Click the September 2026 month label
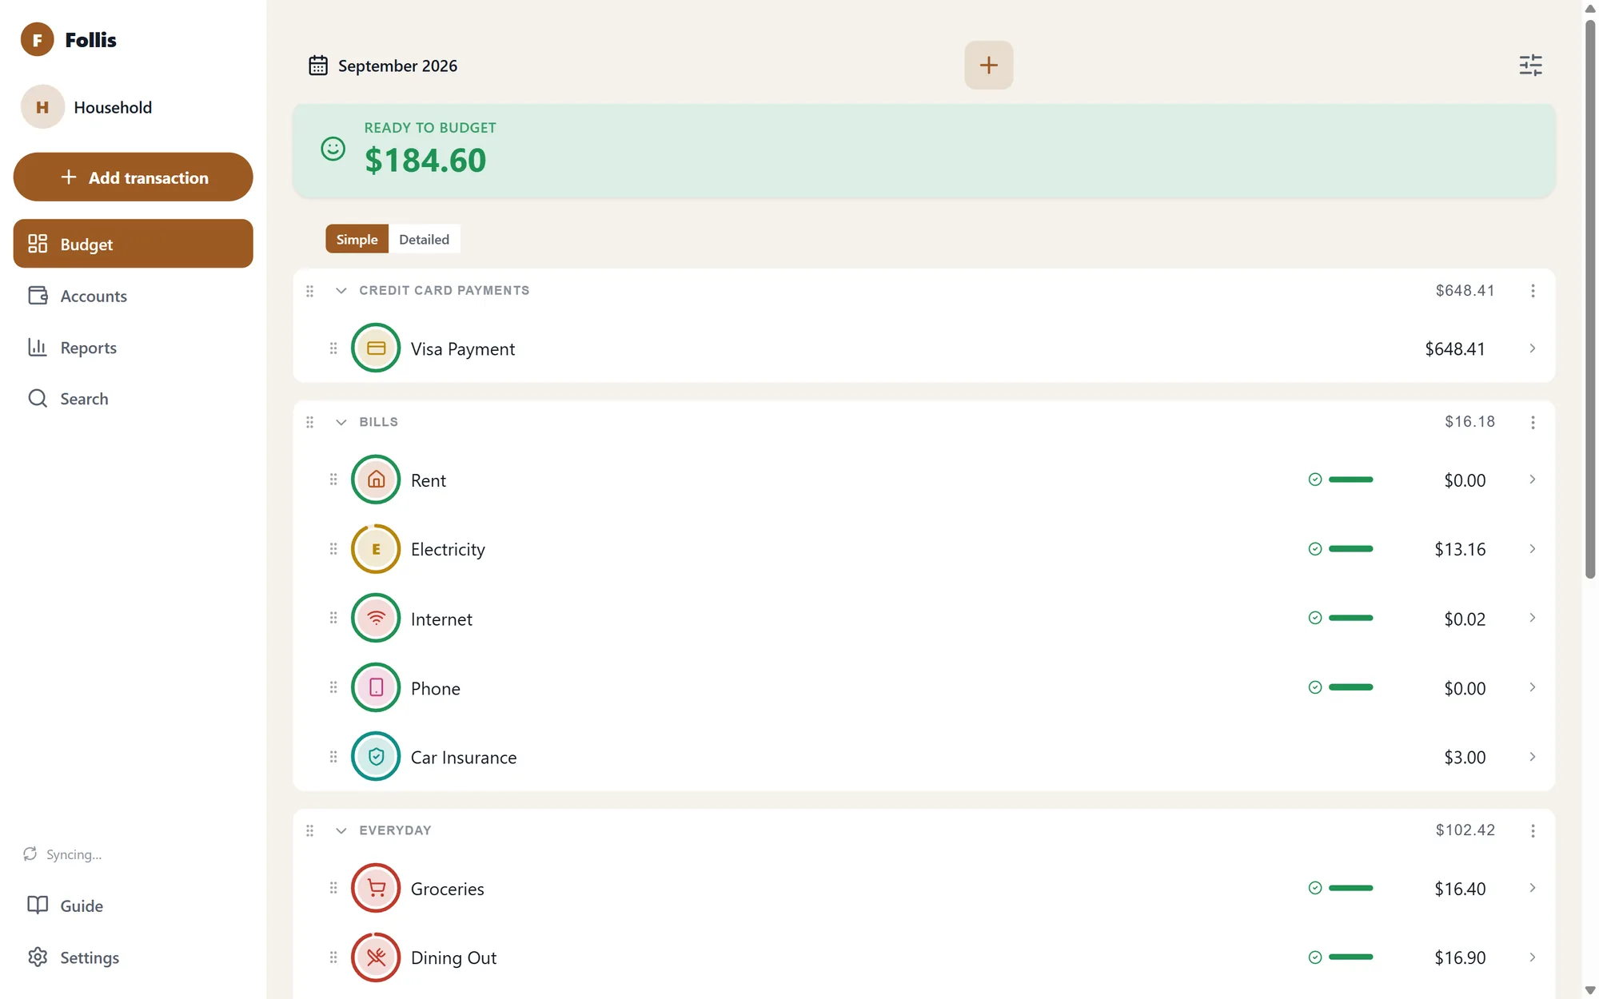Screen dimensions: 1599x999 click(397, 66)
